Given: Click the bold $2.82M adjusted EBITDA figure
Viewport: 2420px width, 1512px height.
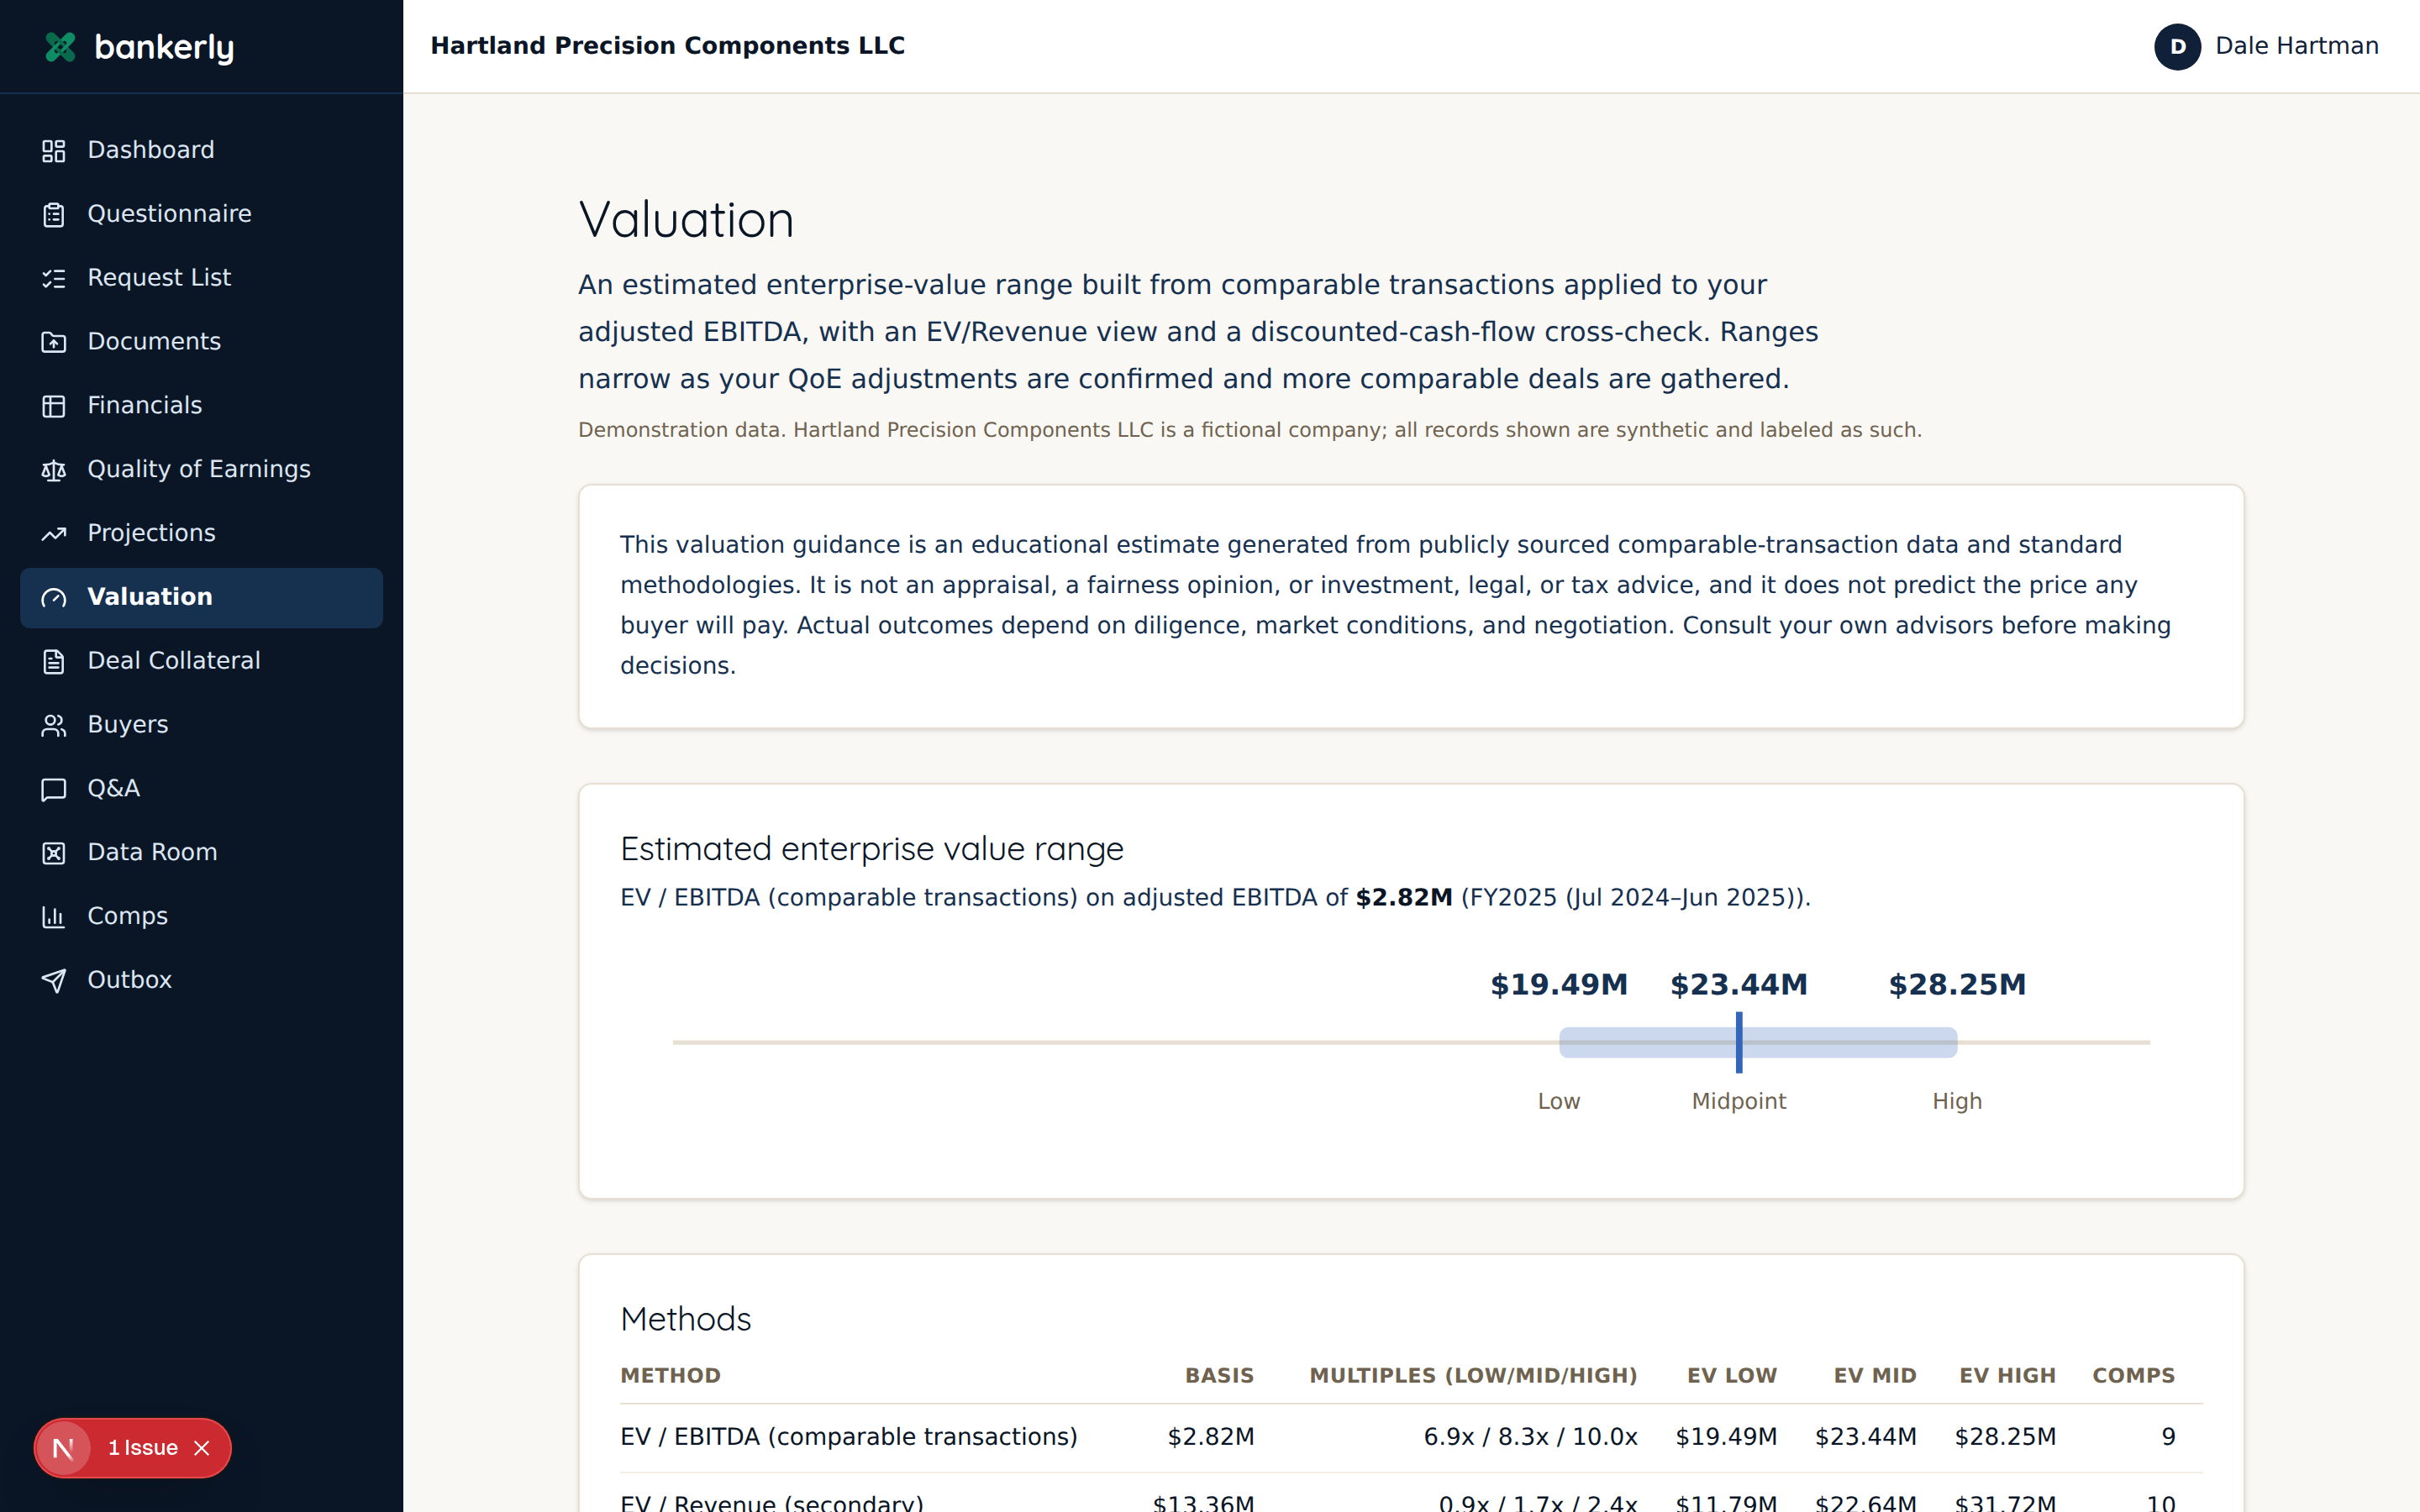Looking at the screenshot, I should coord(1404,897).
